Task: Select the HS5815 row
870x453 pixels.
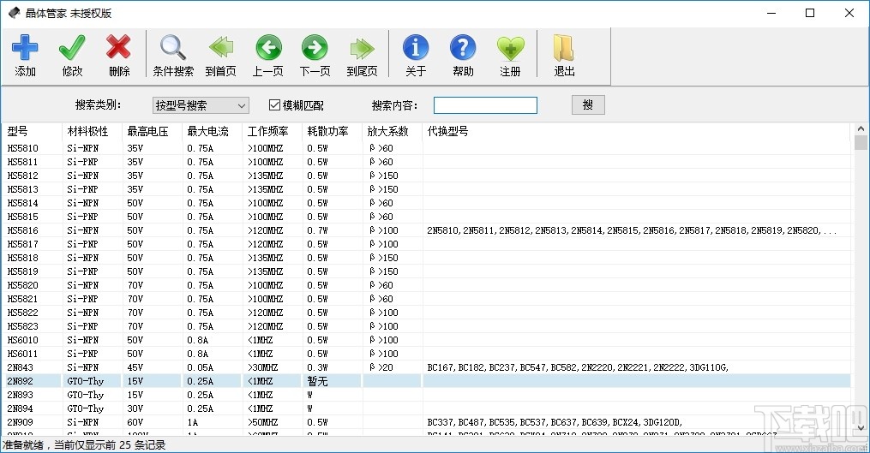Action: click(x=426, y=217)
